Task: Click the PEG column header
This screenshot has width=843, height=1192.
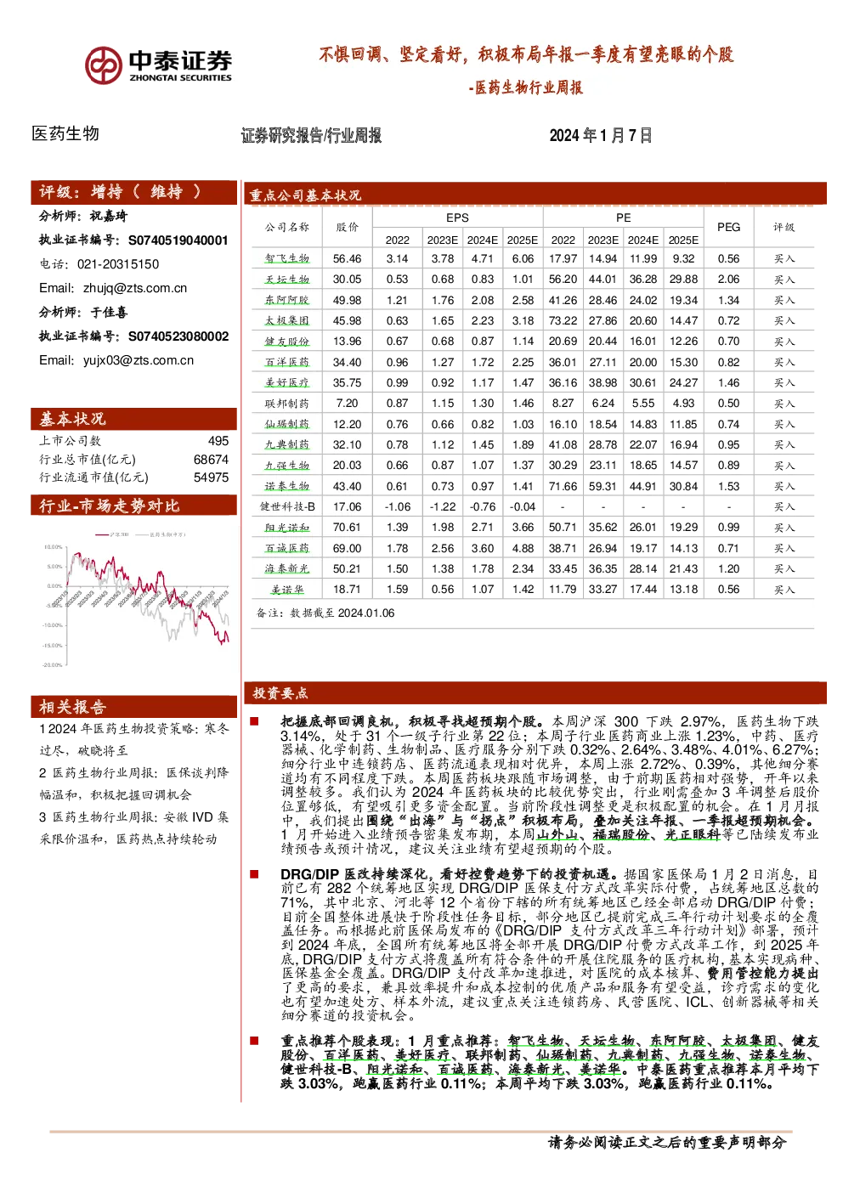Action: tap(729, 227)
